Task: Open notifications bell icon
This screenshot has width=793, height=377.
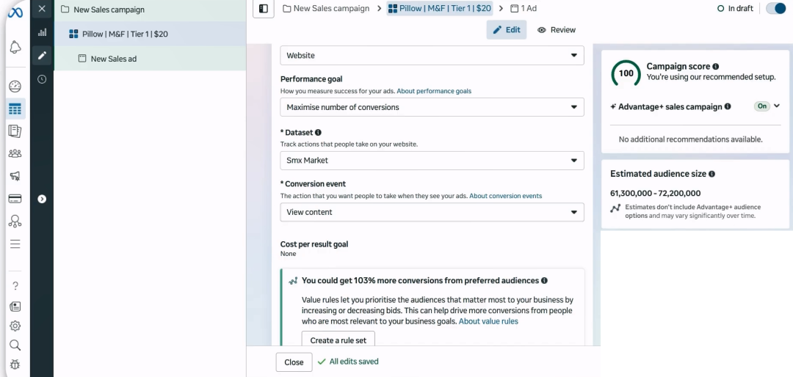Action: (x=15, y=47)
